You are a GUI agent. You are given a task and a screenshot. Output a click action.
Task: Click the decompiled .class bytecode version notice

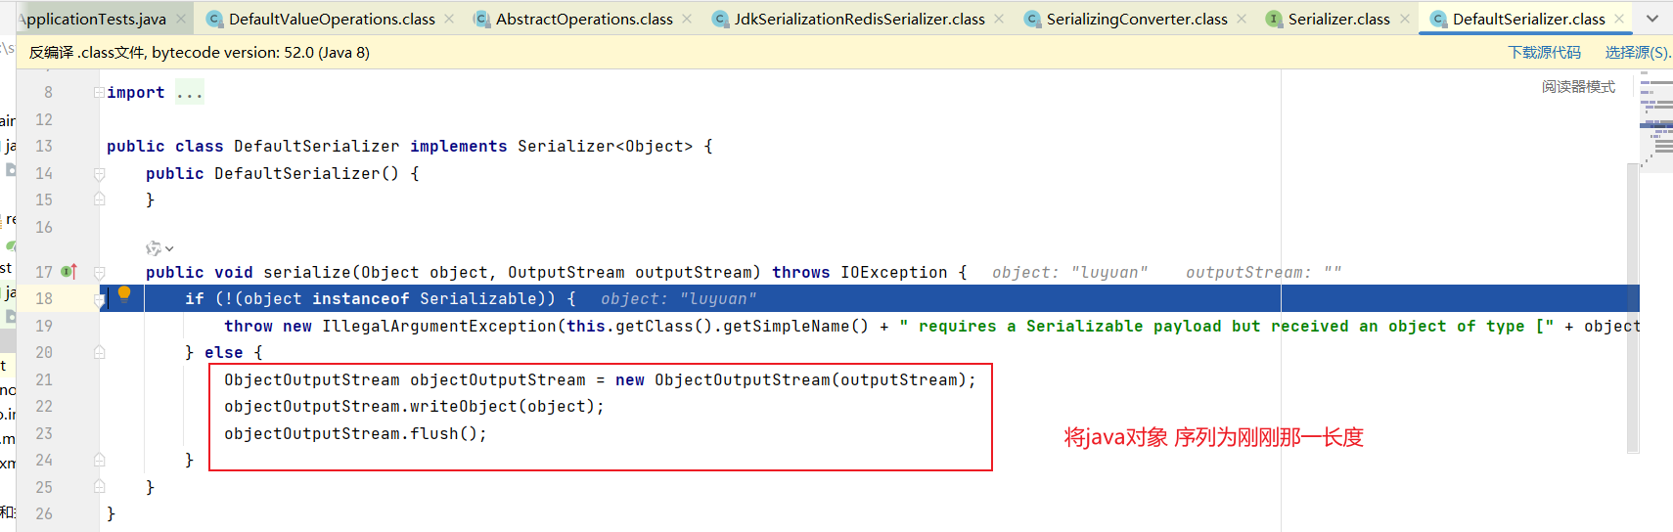click(x=200, y=53)
